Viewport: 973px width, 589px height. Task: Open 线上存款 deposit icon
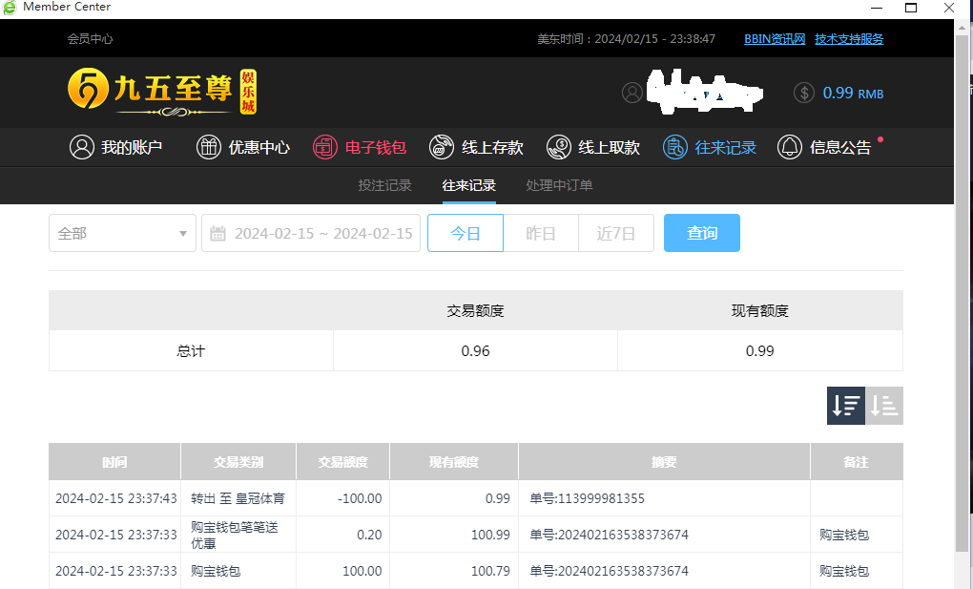pyautogui.click(x=442, y=147)
